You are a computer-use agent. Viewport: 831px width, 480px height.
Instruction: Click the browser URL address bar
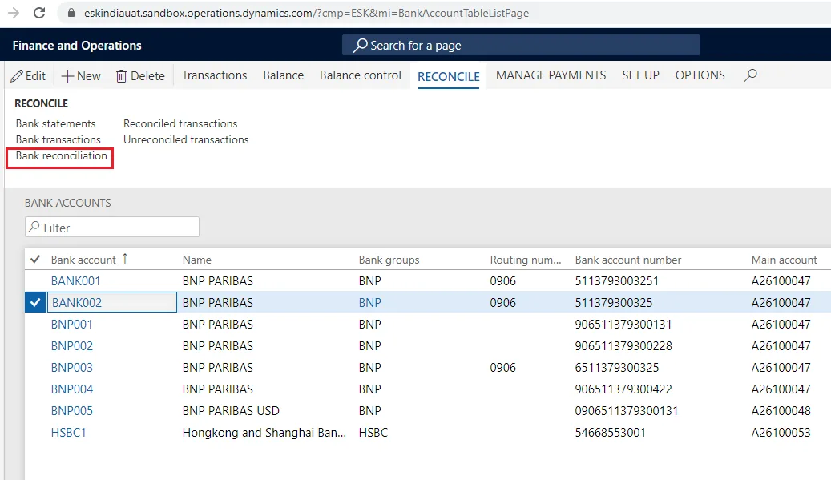pos(306,13)
